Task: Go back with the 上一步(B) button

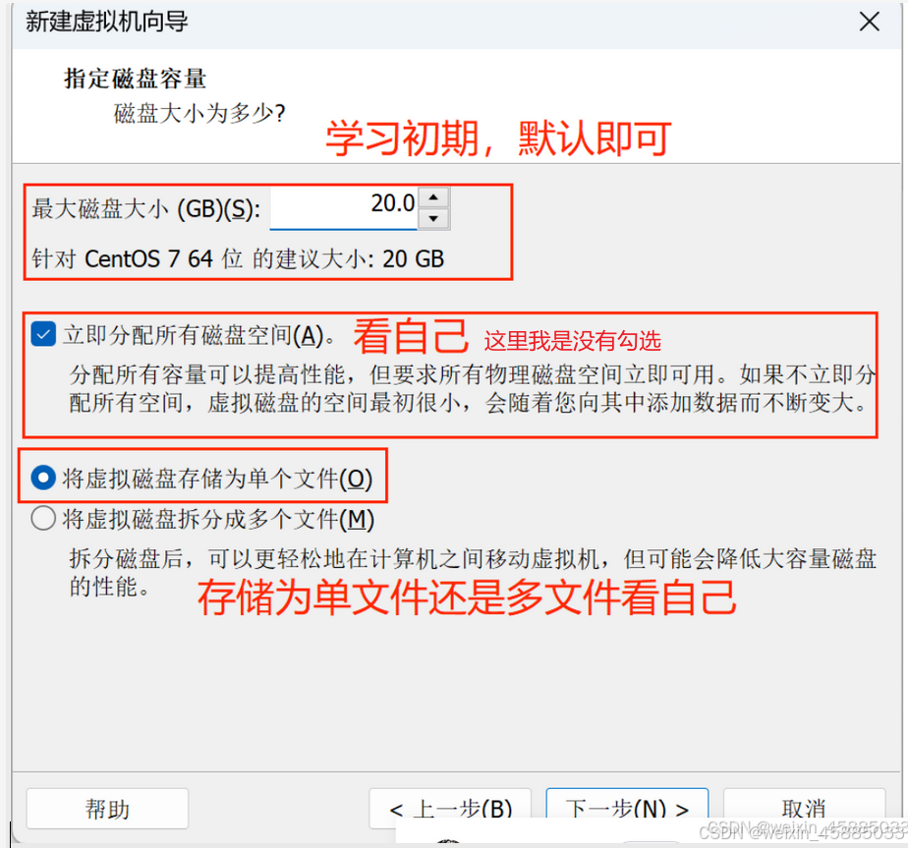Action: [450, 808]
